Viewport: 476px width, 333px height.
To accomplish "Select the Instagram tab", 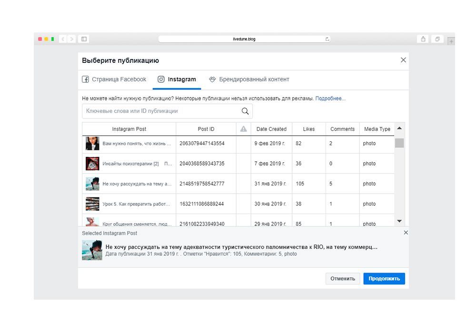I will click(x=177, y=79).
